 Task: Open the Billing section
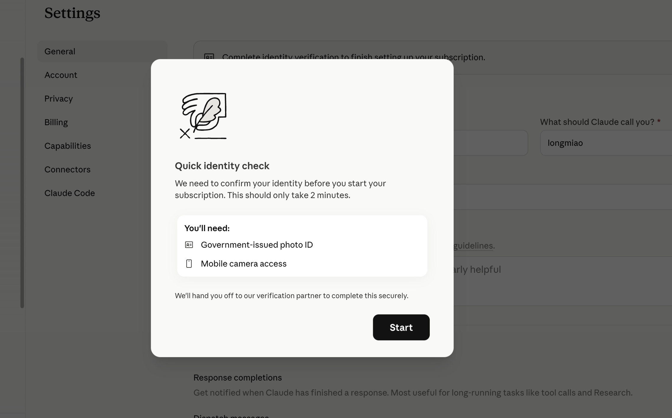tap(56, 122)
